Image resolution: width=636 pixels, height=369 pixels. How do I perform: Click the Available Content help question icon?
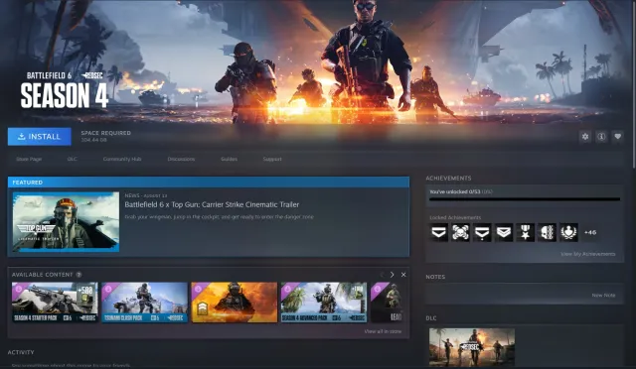[79, 275]
